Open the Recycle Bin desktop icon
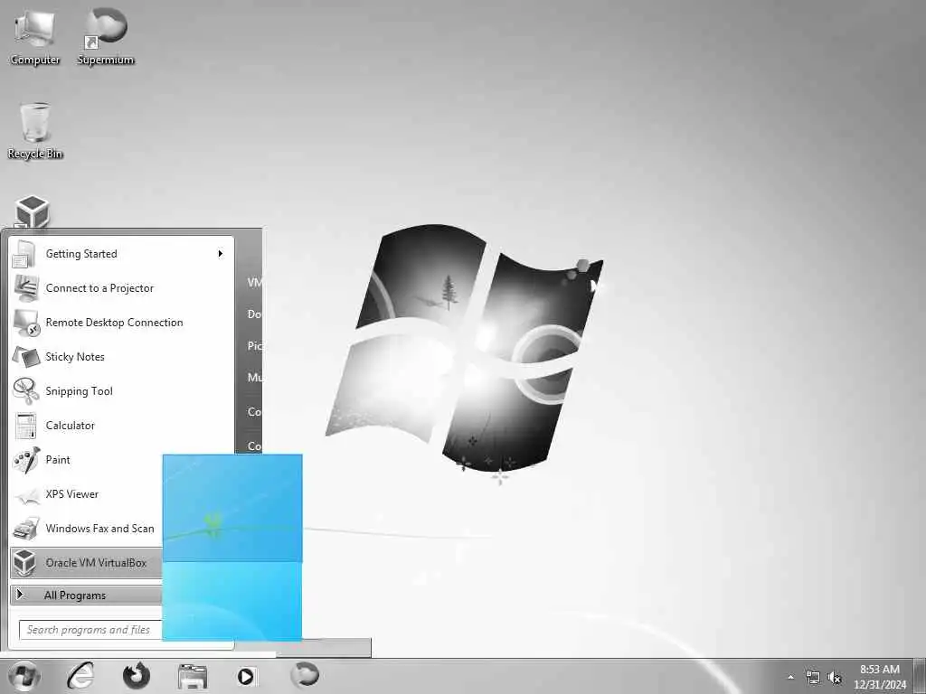 [35, 130]
